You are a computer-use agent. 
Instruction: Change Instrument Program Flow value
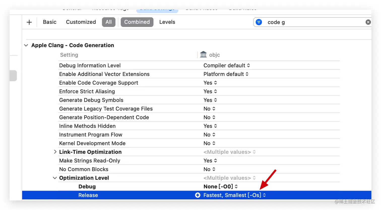[209, 135]
